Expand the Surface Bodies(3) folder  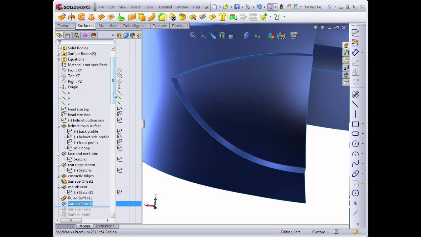58,54
